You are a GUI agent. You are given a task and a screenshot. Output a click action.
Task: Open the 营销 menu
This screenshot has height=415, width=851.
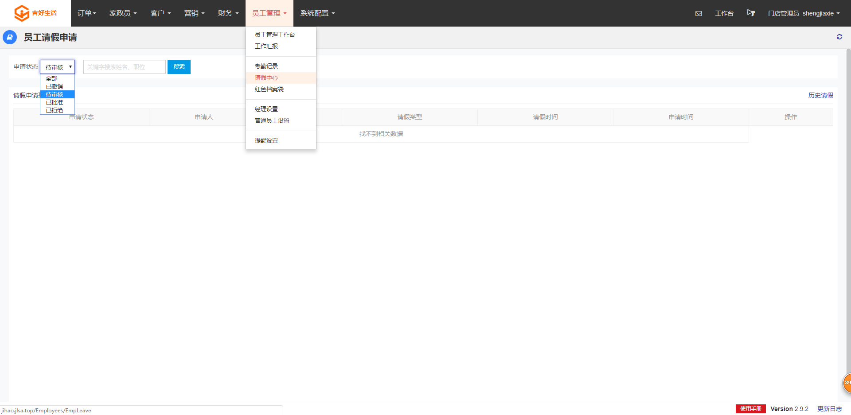pyautogui.click(x=194, y=13)
